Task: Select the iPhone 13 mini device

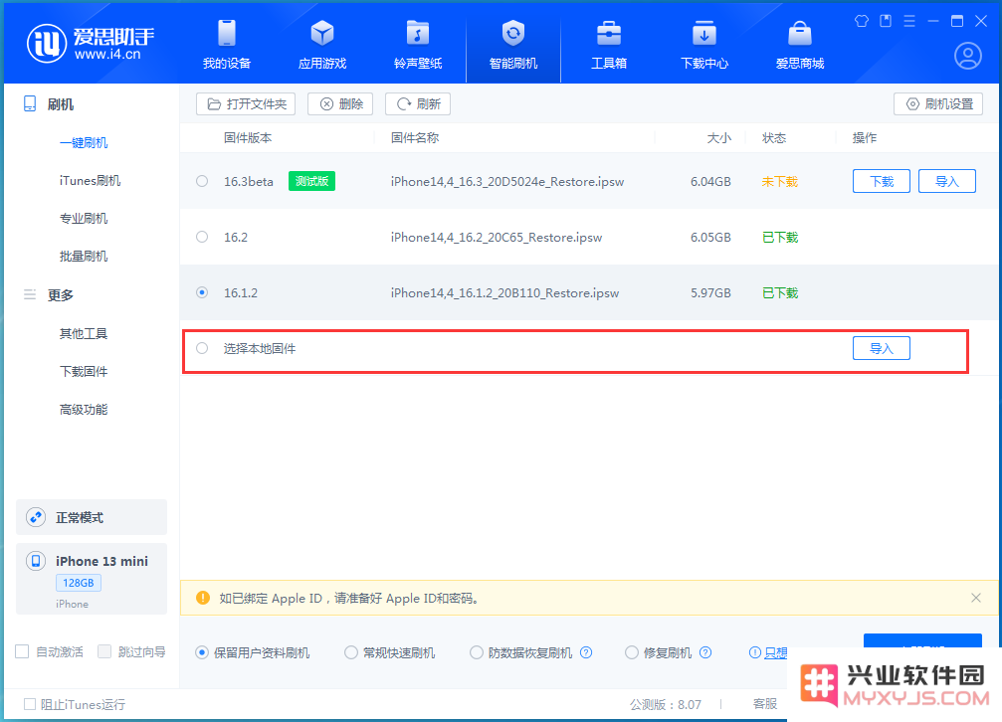Action: (x=92, y=579)
